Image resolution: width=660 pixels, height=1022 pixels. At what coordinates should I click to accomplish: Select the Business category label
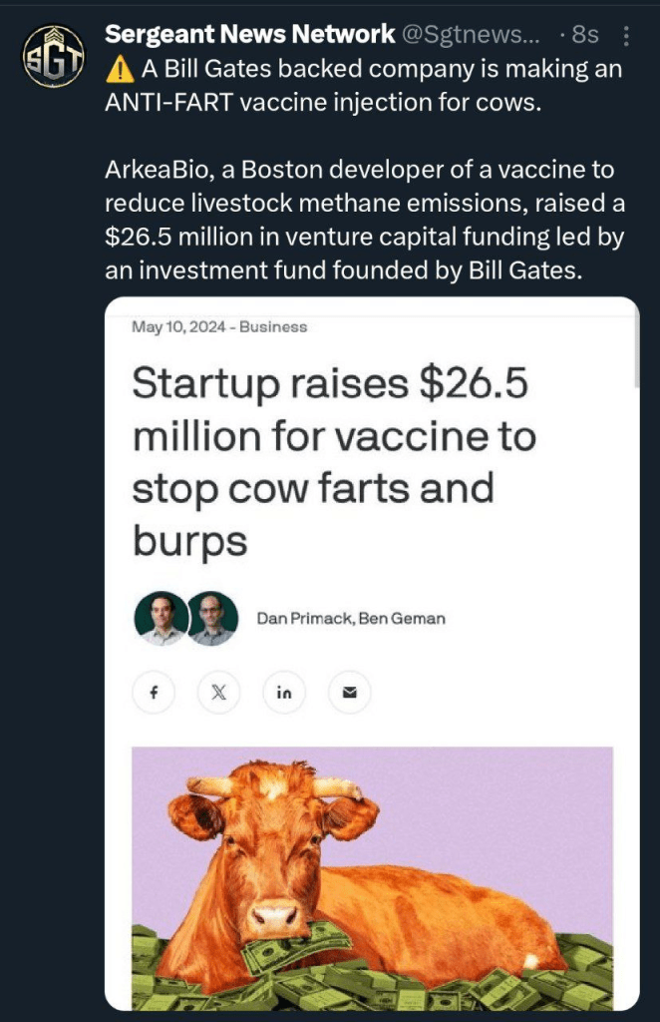[x=273, y=326]
